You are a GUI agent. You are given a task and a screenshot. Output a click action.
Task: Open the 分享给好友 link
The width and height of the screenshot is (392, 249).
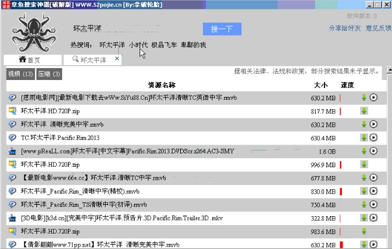click(345, 28)
